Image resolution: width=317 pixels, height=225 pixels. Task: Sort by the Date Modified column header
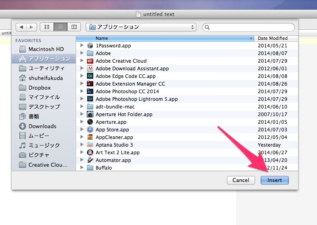click(276, 39)
